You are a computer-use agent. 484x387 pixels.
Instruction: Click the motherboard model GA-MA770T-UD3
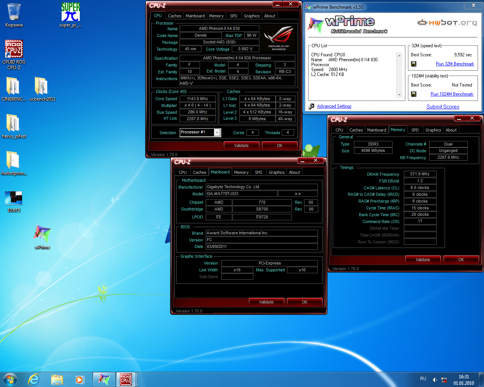[x=241, y=194]
